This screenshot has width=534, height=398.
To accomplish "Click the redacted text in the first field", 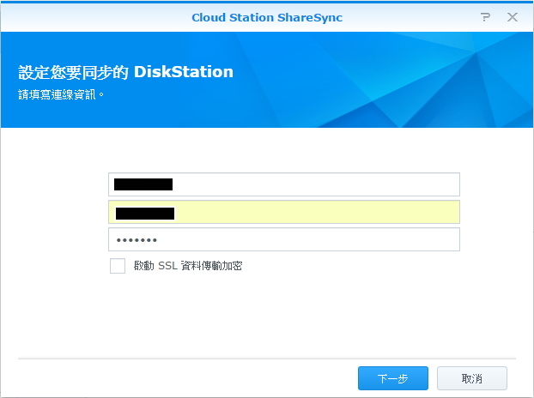I will [143, 184].
